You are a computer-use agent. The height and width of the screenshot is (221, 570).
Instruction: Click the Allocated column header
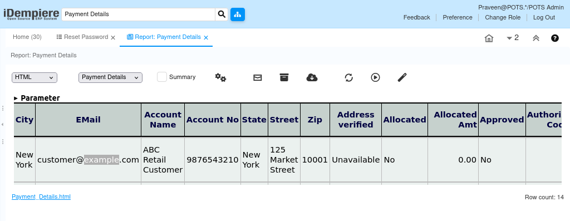[x=405, y=120]
